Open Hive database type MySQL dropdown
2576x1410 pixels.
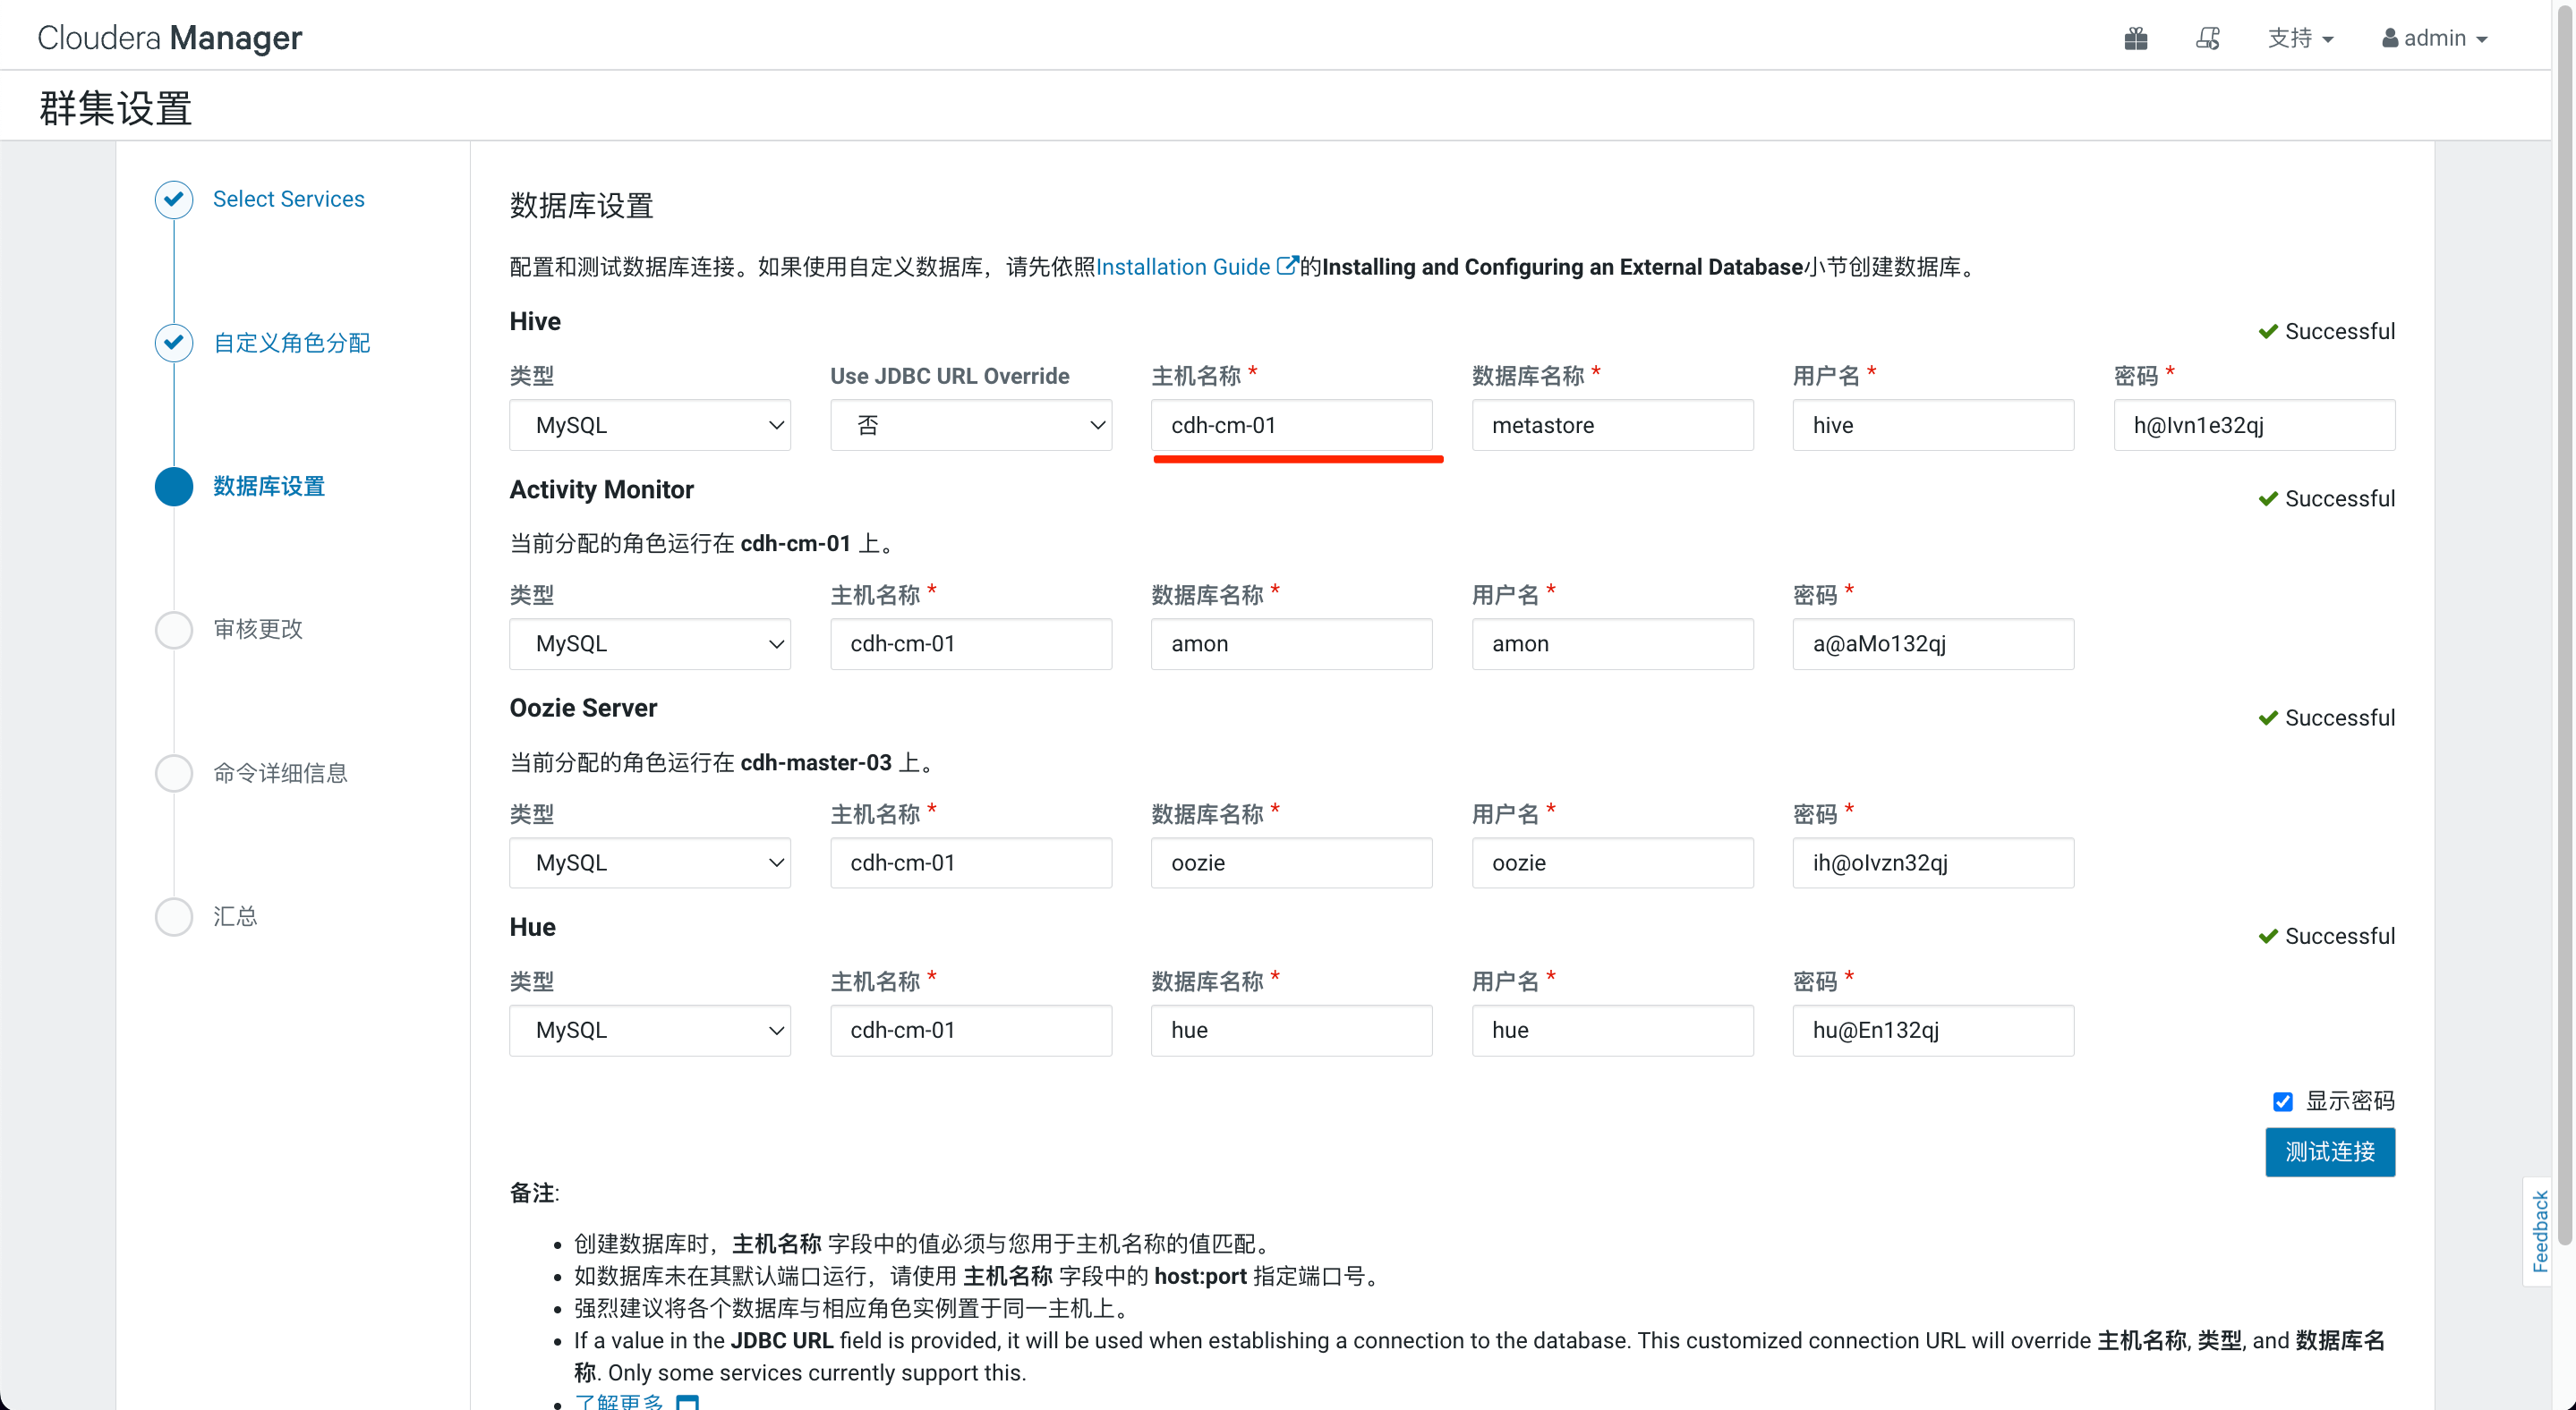coord(650,425)
